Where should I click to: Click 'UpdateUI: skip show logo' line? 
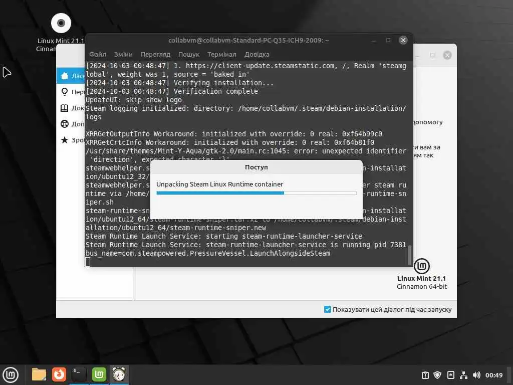(133, 100)
